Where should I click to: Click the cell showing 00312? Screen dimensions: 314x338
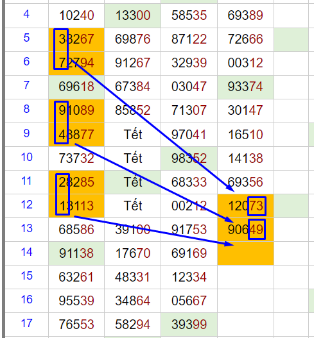245,63
